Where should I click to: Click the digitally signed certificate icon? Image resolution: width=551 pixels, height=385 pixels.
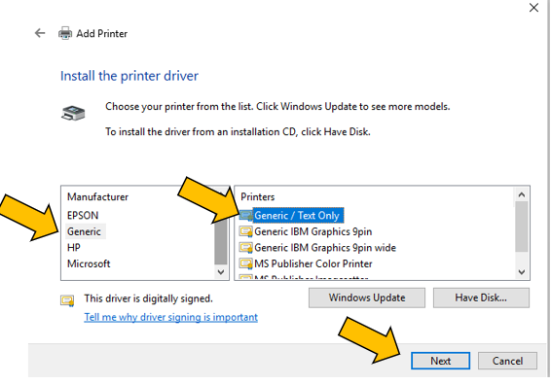pos(67,300)
